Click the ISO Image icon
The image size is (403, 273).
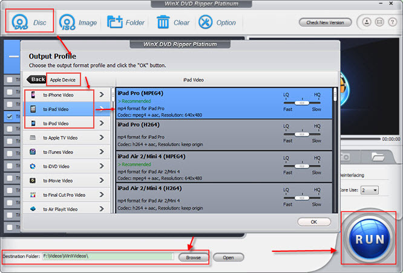tap(67, 22)
